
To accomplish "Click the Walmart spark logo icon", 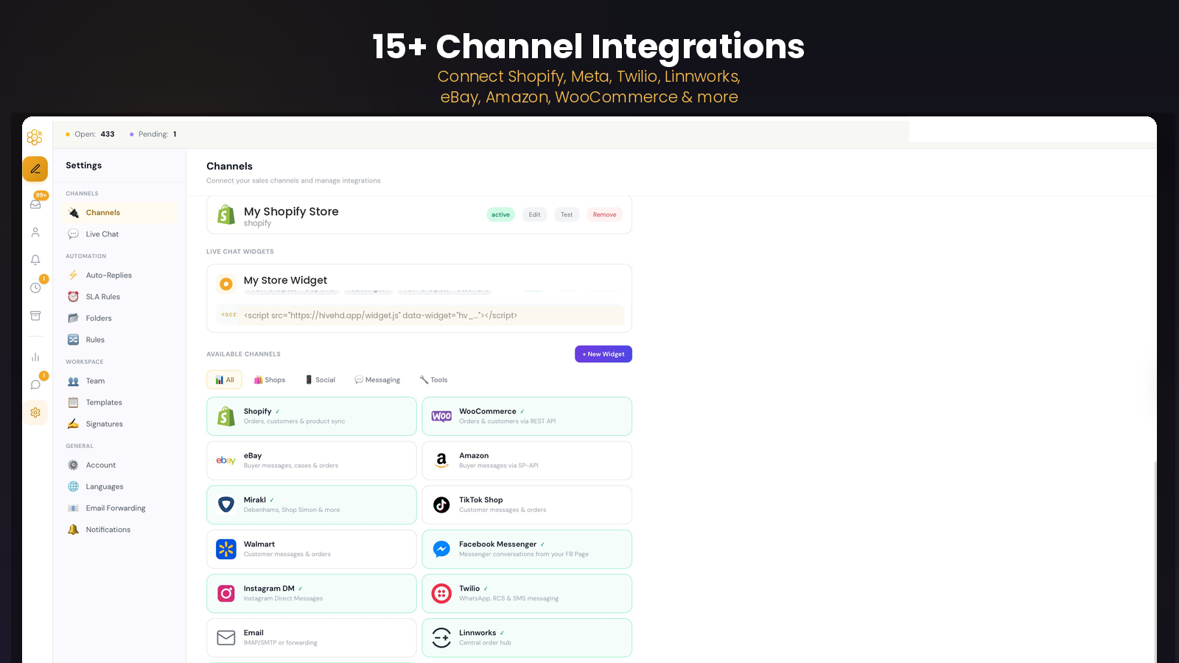I will (226, 549).
